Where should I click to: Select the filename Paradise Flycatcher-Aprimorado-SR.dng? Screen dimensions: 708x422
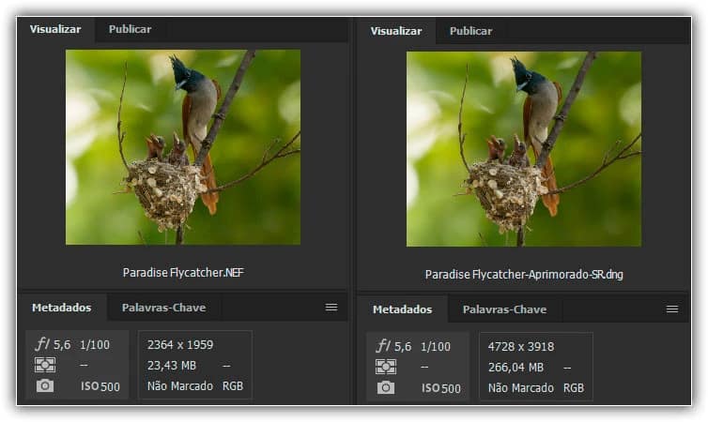coord(524,274)
